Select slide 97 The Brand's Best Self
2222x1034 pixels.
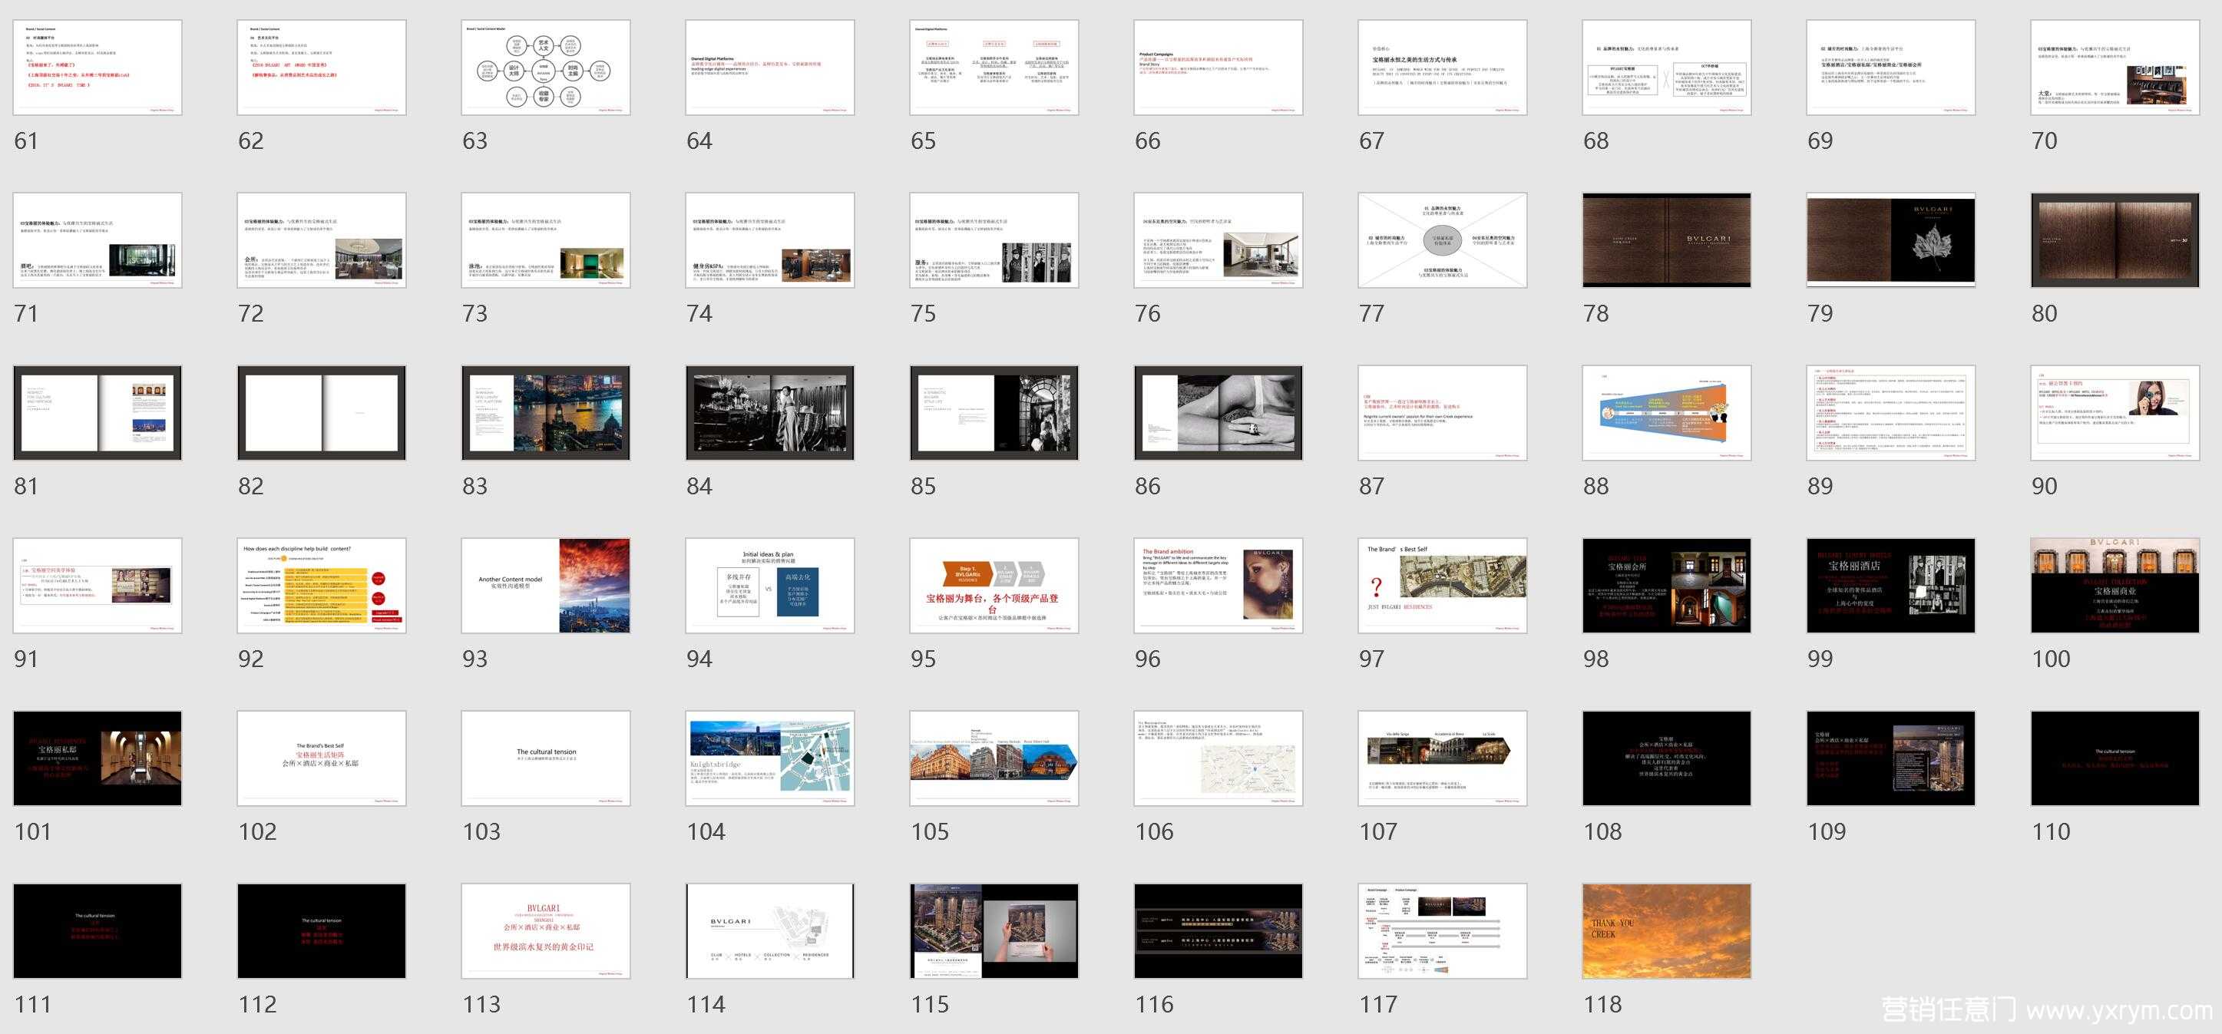[1443, 586]
